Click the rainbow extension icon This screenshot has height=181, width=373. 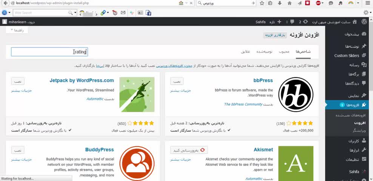(x=351, y=3)
